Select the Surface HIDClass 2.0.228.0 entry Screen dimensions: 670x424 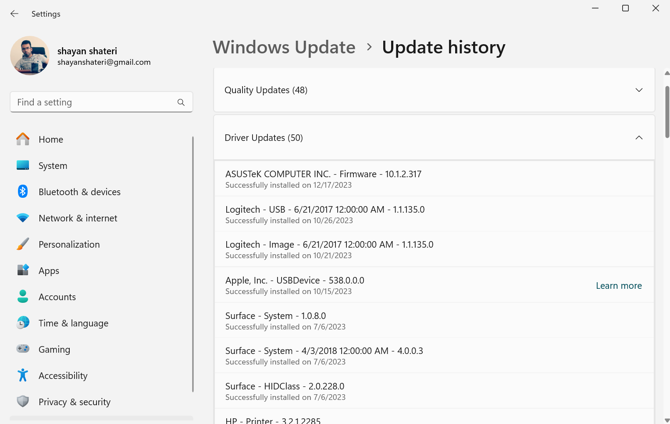click(434, 391)
